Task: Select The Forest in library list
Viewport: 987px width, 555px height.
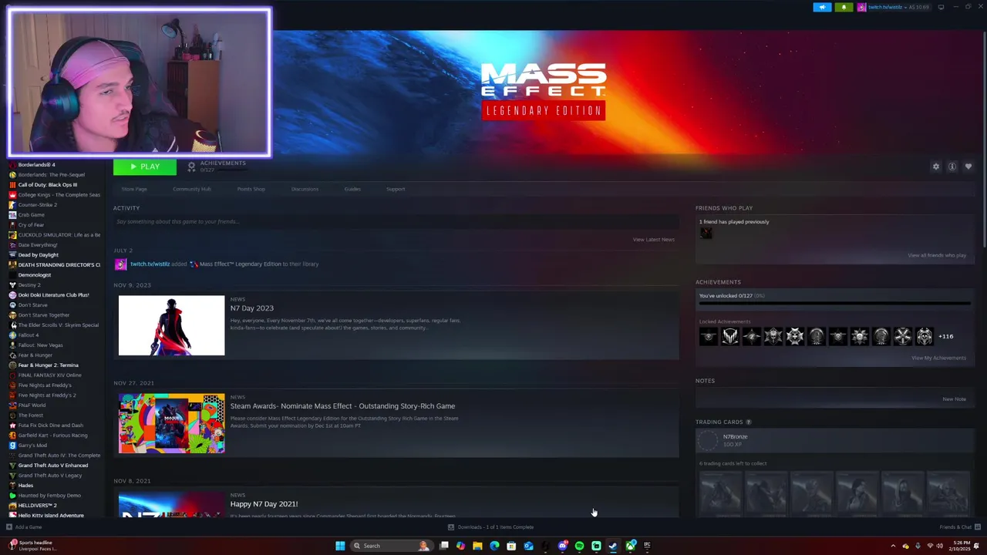Action: [x=30, y=415]
